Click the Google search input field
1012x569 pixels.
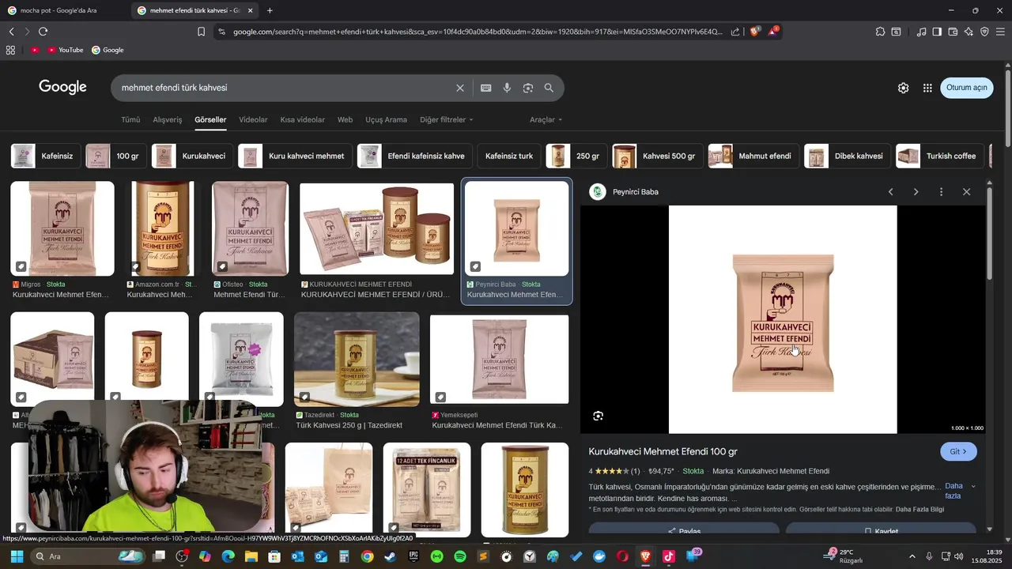tap(285, 88)
